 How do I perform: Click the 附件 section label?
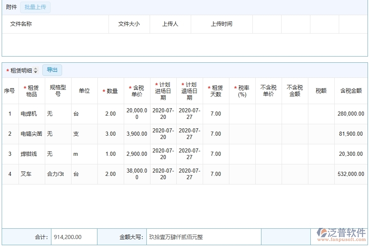(x=11, y=7)
